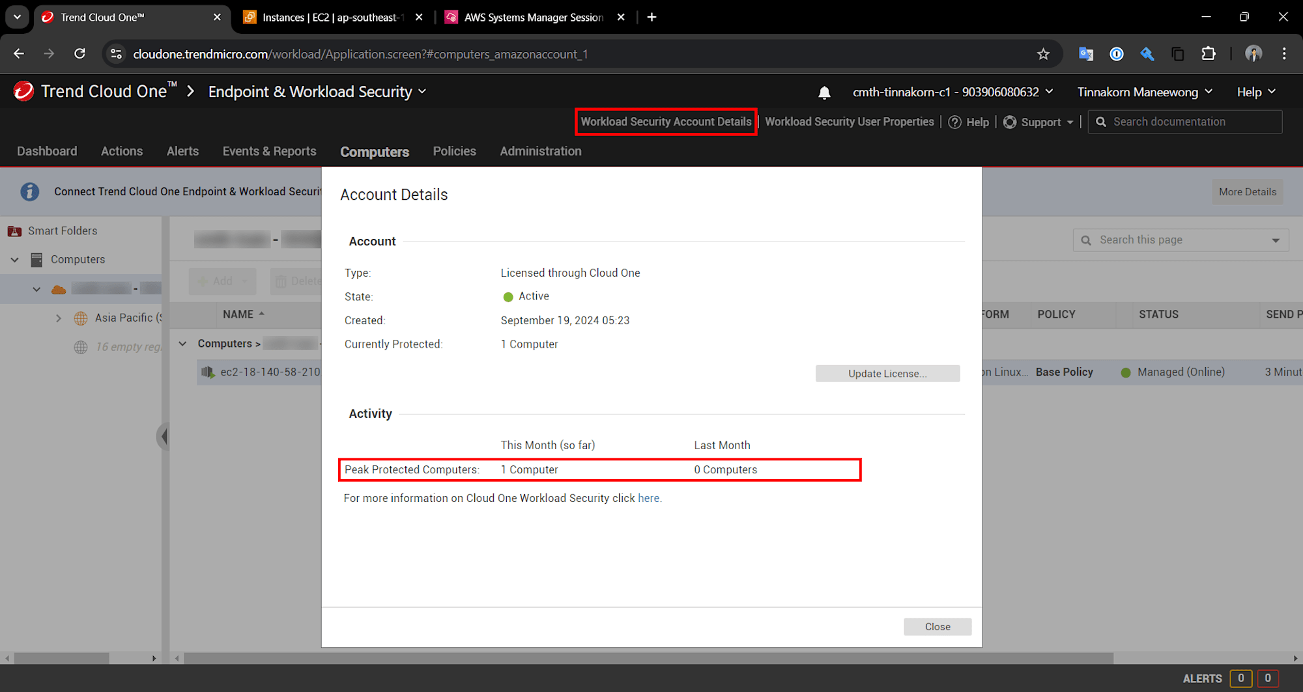Click the browser address bar URL
Image resolution: width=1303 pixels, height=692 pixels.
tap(360, 54)
